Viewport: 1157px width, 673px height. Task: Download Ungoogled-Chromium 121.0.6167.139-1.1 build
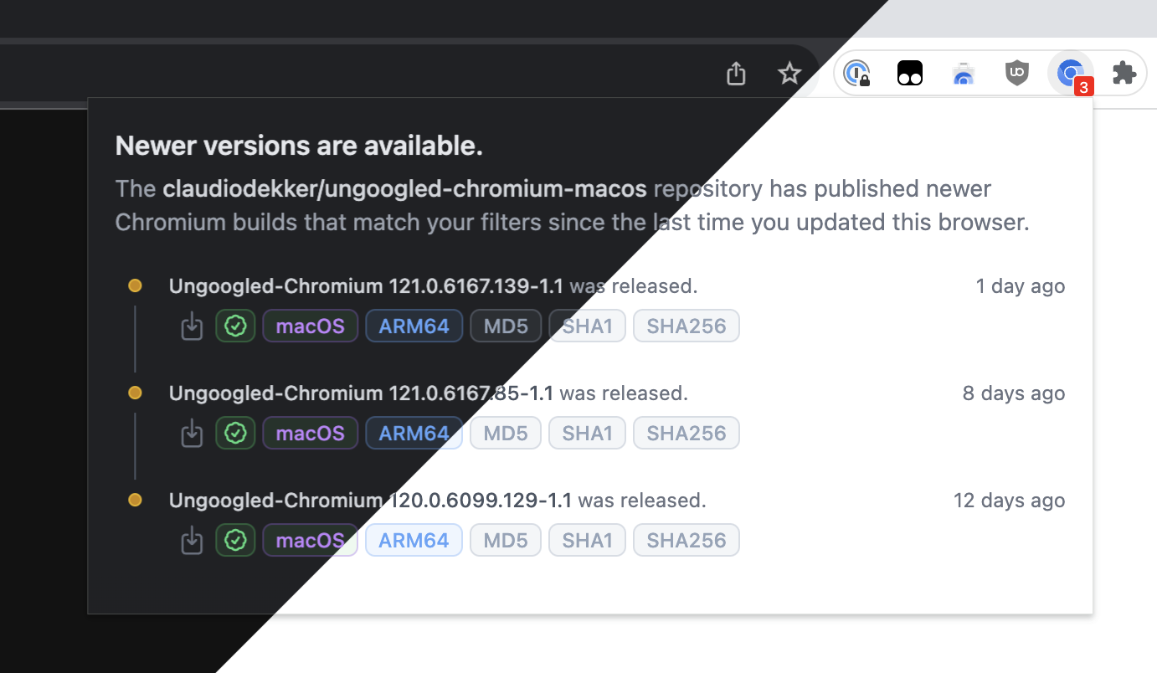193,326
